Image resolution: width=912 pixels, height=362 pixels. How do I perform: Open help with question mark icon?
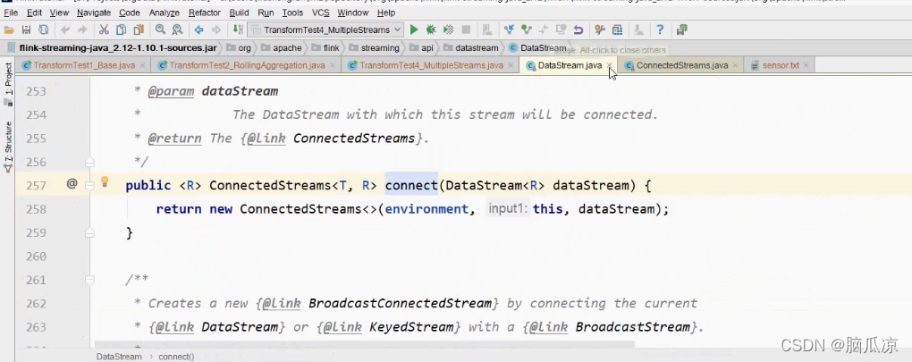(660, 29)
